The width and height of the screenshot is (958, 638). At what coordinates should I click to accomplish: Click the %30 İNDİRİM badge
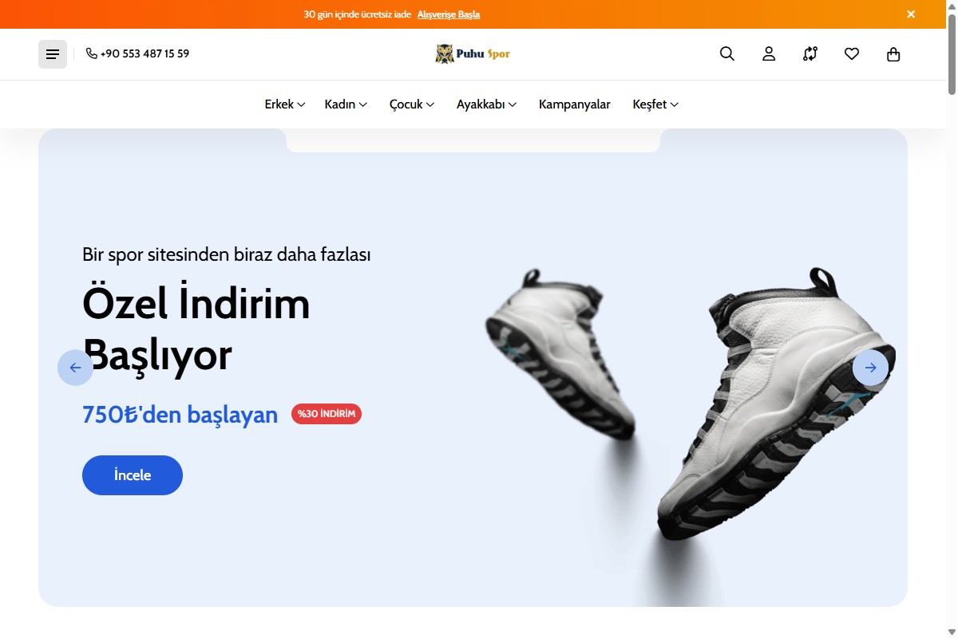(327, 414)
